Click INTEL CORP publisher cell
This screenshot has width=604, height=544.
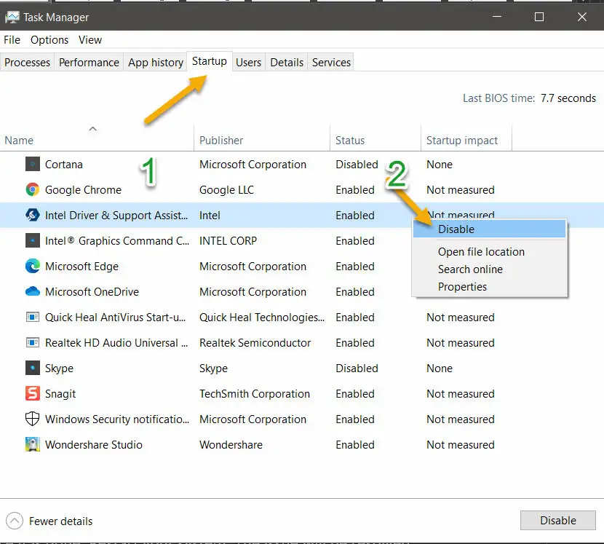tap(228, 240)
